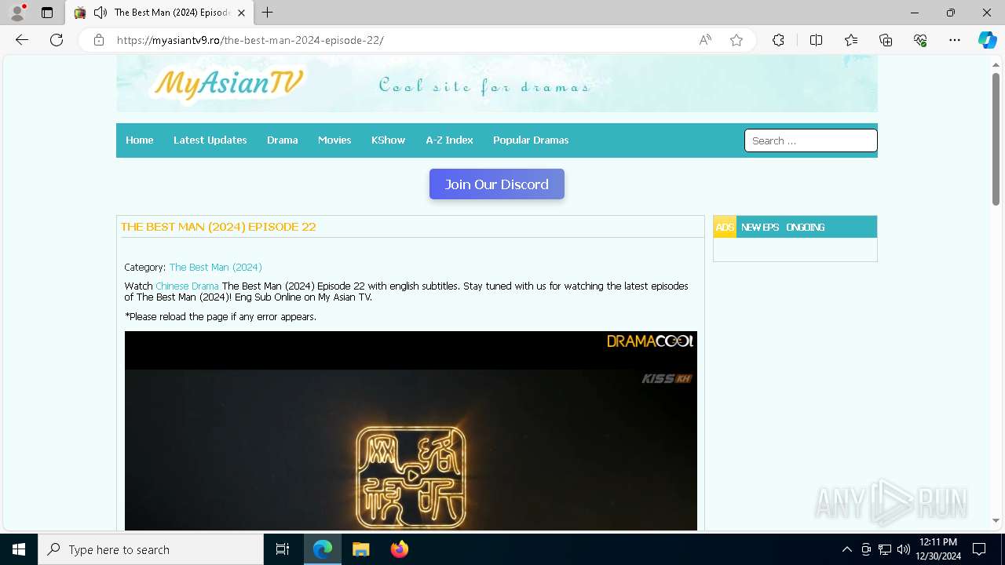This screenshot has width=1005, height=565.
Task: Close The Best Man tab
Action: click(241, 13)
